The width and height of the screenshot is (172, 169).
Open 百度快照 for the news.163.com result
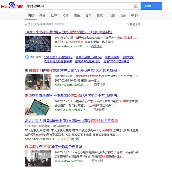click(x=100, y=85)
